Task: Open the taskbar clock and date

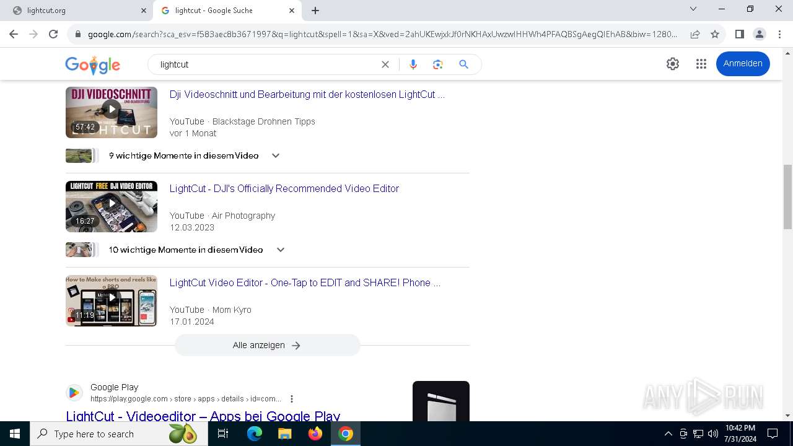Action: click(740, 434)
